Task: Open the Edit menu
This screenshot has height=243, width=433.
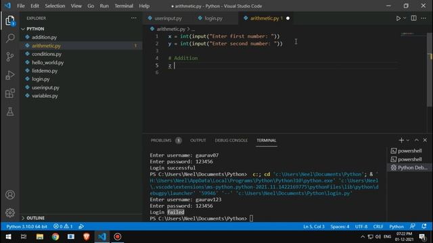Action: coord(35,6)
